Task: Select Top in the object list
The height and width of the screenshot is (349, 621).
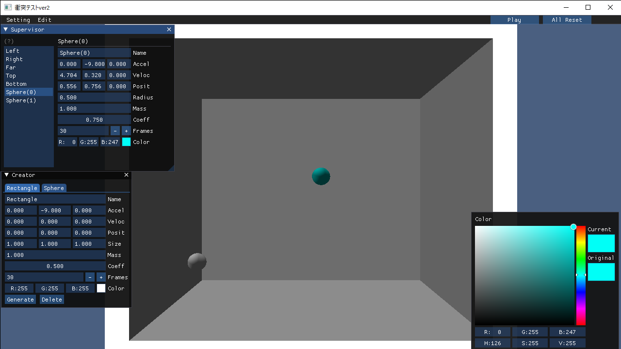Action: (x=29, y=76)
